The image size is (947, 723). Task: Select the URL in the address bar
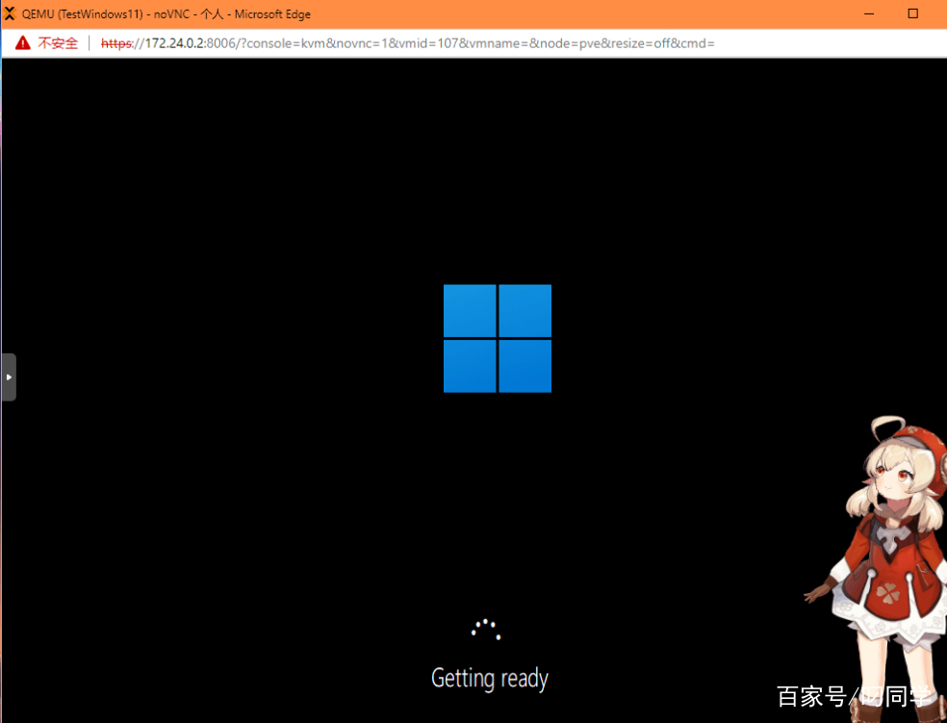click(x=408, y=43)
